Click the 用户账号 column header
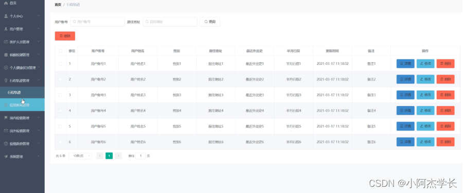 [98, 51]
